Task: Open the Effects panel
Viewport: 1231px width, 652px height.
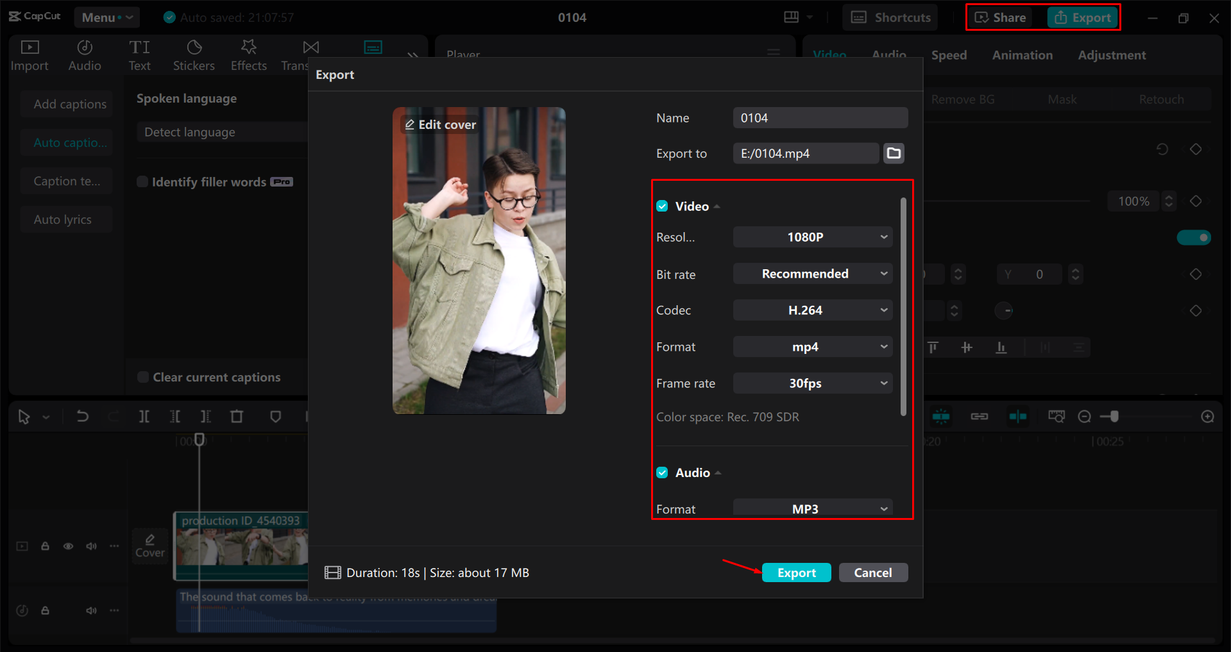Action: pyautogui.click(x=248, y=54)
